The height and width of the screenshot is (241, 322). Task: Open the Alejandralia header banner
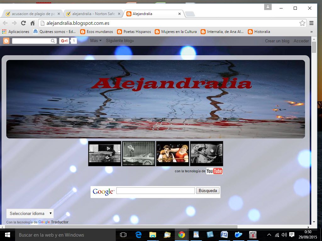pos(155,99)
